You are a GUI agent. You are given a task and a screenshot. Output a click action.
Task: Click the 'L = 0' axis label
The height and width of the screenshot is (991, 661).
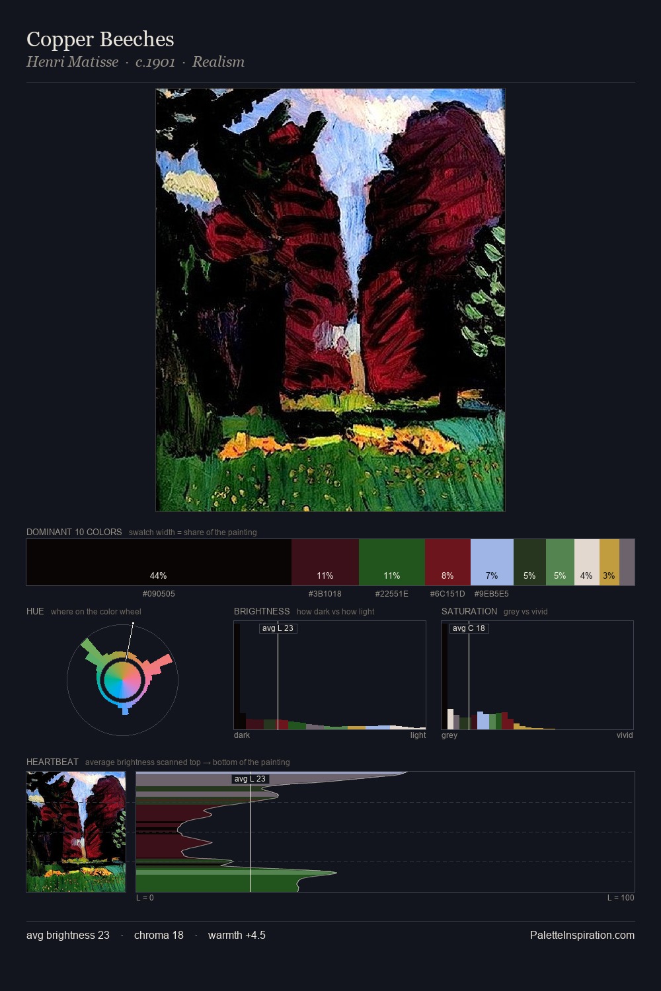coord(145,898)
